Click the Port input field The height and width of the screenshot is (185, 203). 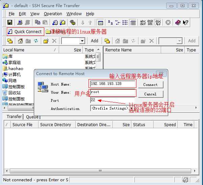(x=112, y=100)
